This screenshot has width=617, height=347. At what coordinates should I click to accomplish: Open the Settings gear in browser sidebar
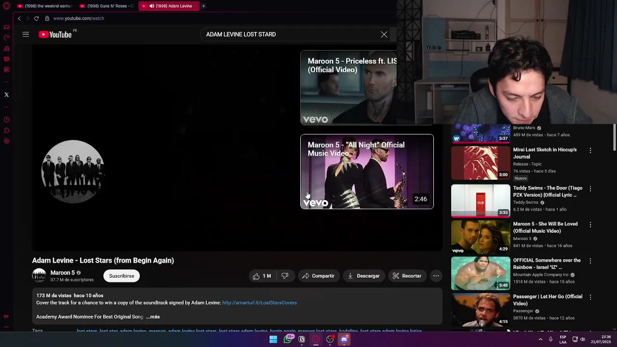pos(7,141)
